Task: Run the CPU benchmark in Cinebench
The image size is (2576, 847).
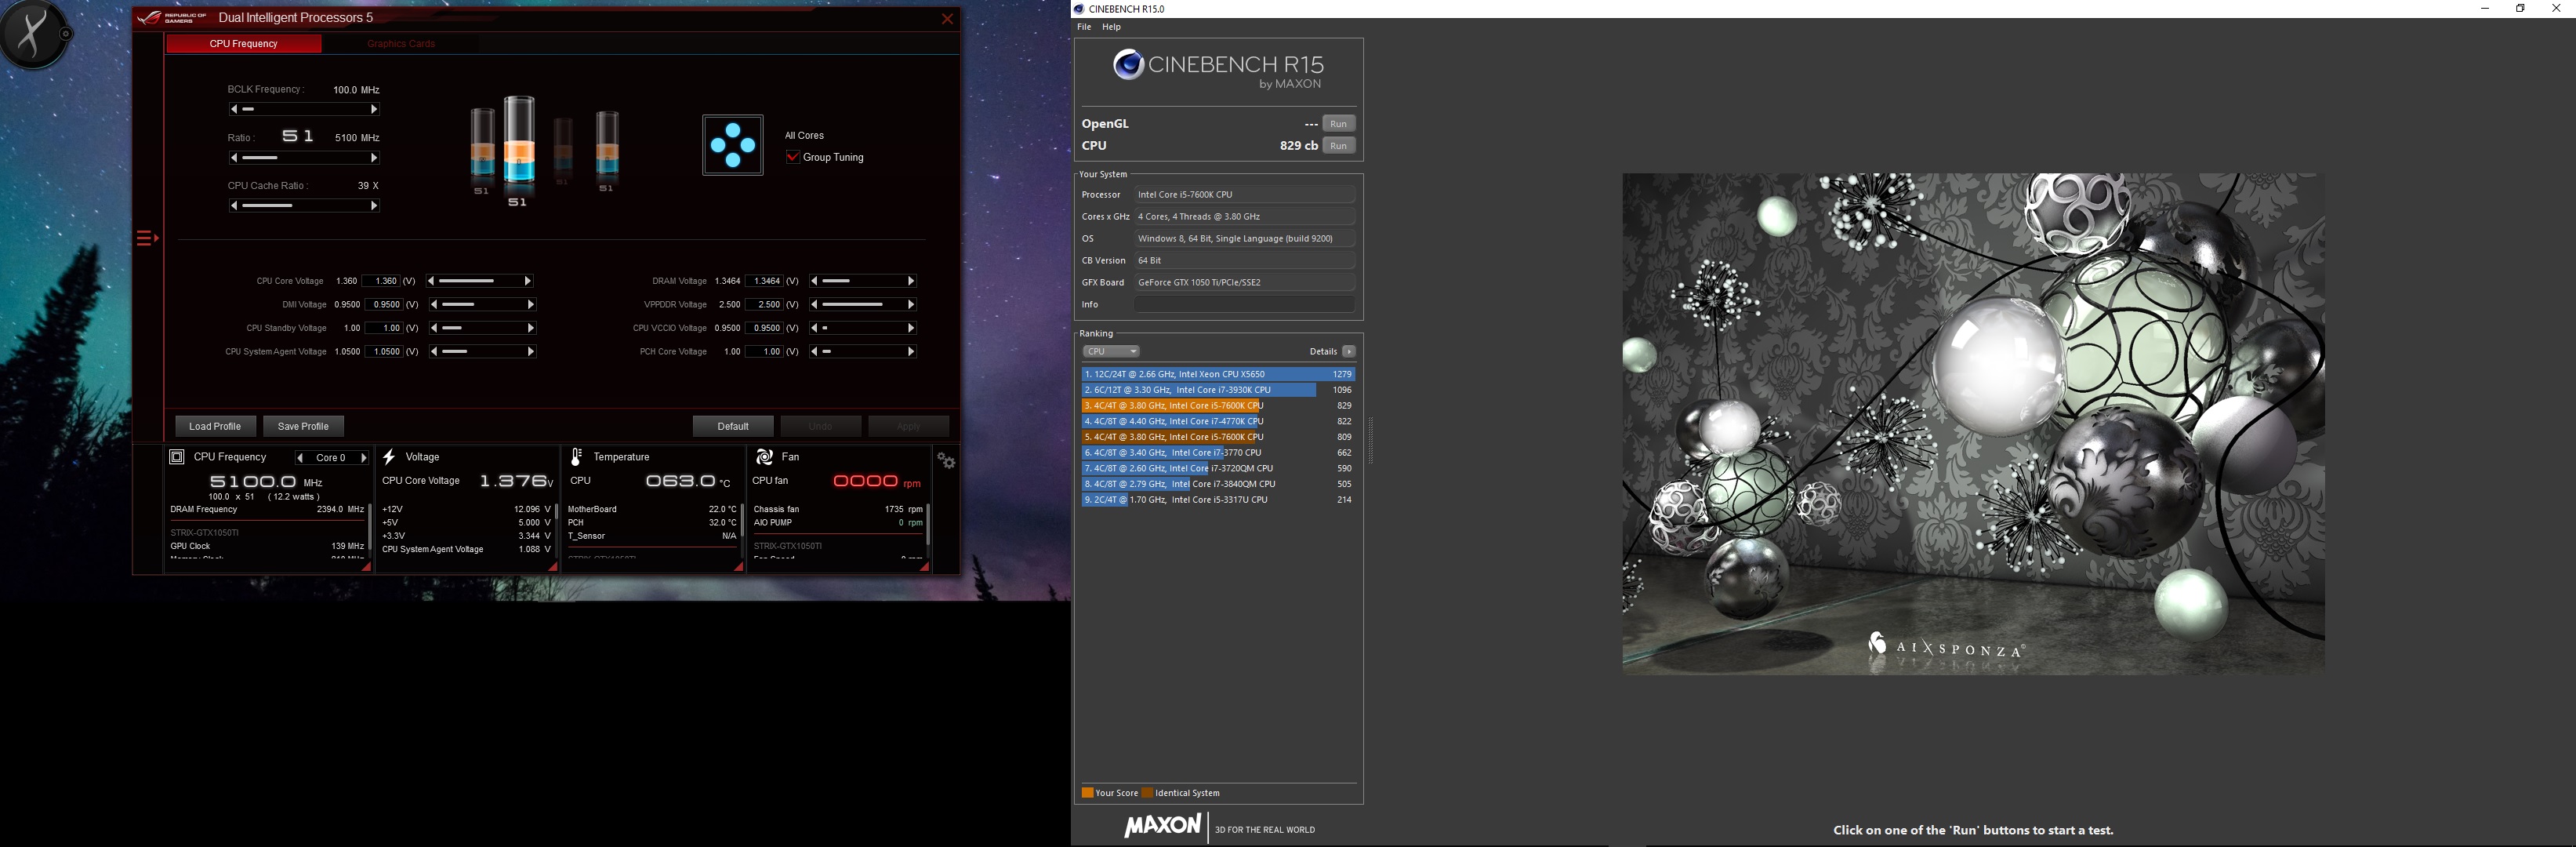Action: [x=1339, y=146]
